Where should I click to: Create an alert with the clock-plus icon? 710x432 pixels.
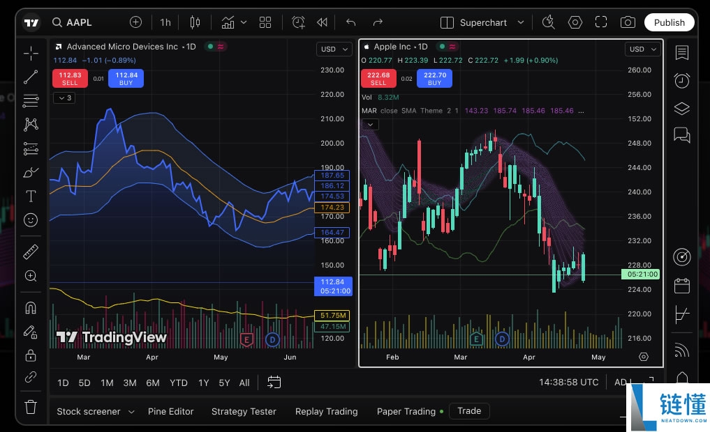tap(298, 22)
